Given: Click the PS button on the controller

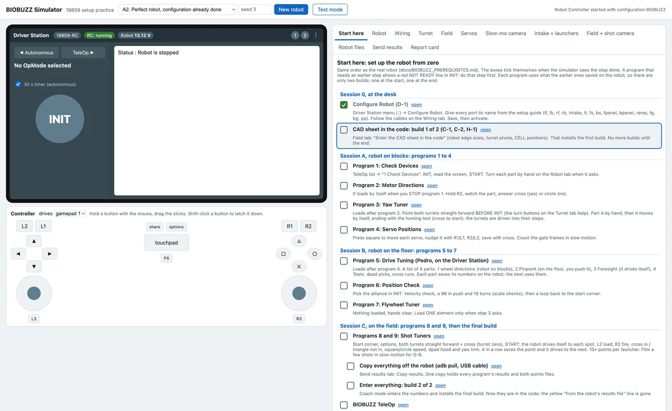Looking at the screenshot, I should click(x=167, y=258).
